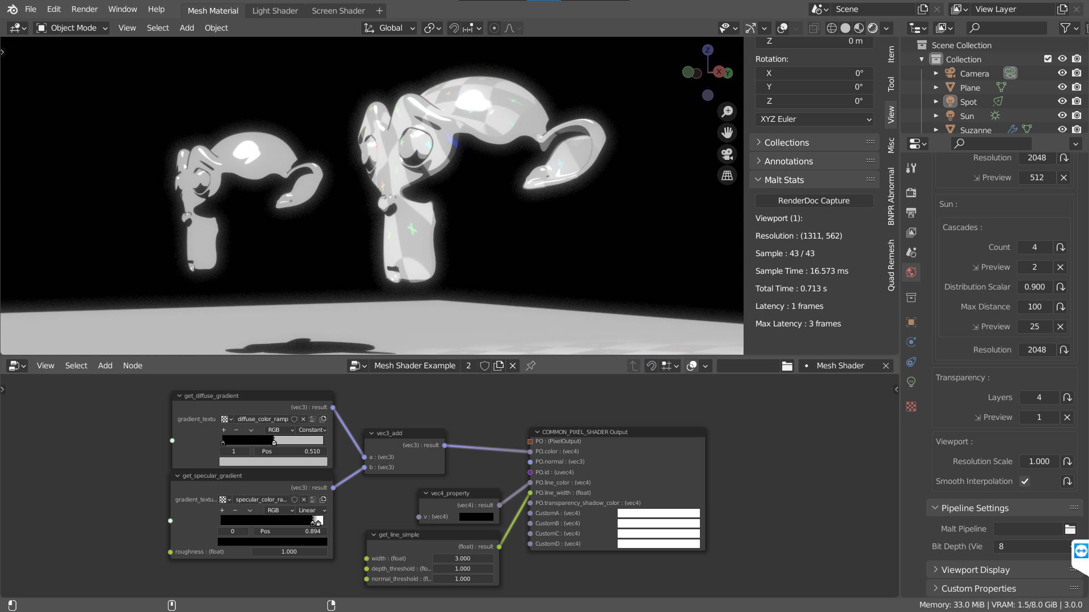Switch viewport to rendered shading mode

point(872,28)
